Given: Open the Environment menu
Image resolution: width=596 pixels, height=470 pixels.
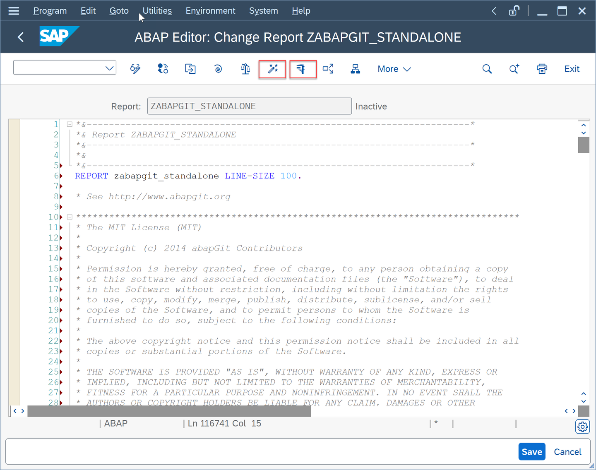Looking at the screenshot, I should point(210,11).
